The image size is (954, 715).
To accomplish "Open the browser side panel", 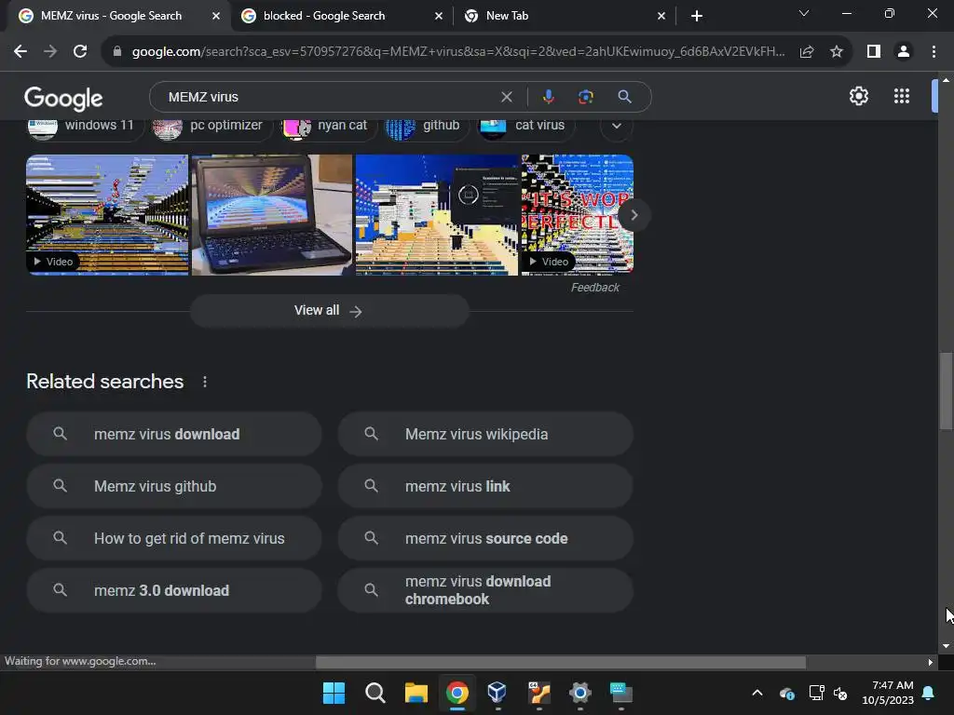I will tap(874, 52).
